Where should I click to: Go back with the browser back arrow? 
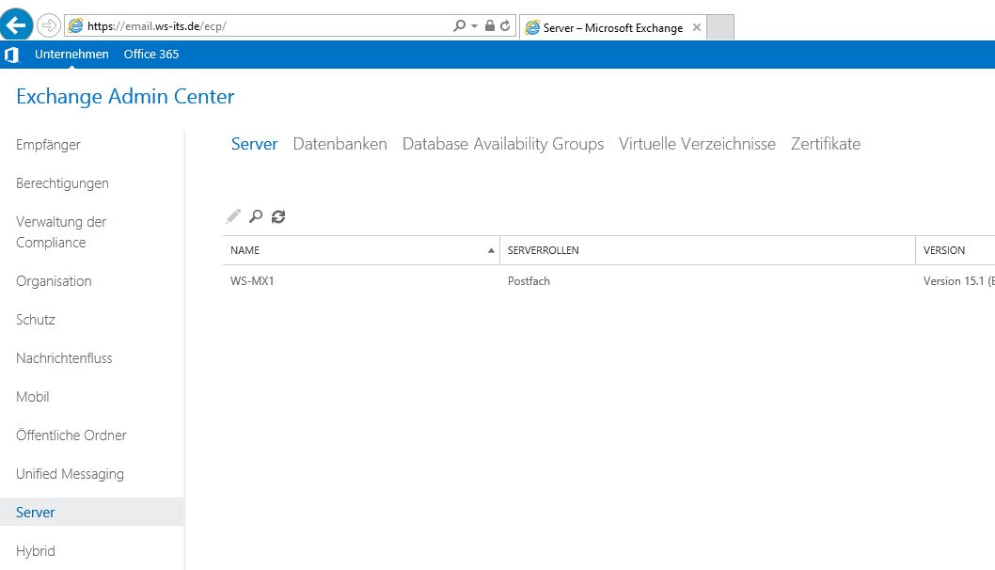click(16, 25)
